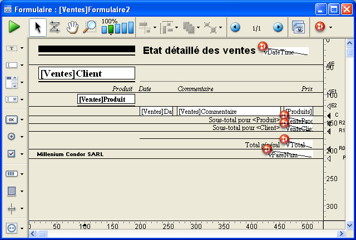Click the 'Millenium Condor SARL' footer text
This screenshot has height=240, width=356.
coord(70,154)
